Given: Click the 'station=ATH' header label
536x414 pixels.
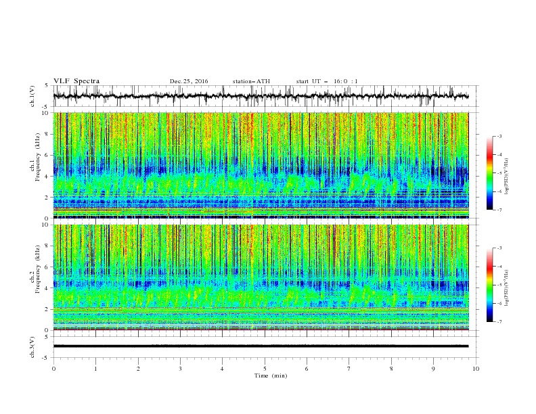Looking at the screenshot, I should point(251,81).
